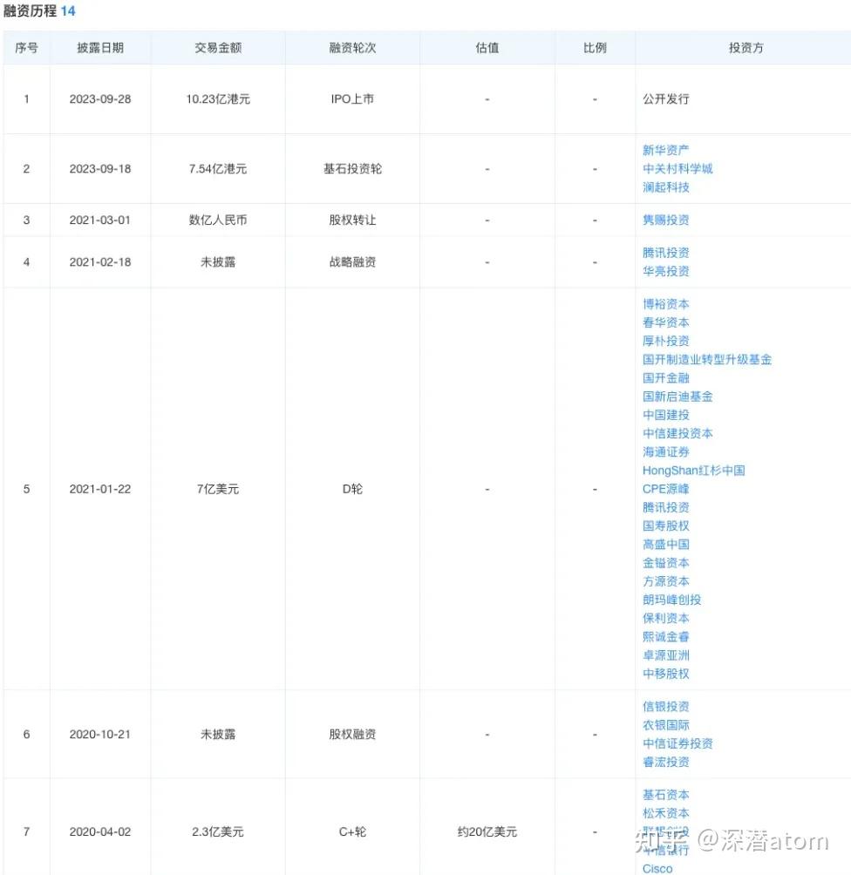Viewport: 851px width, 875px height.
Task: Open the 中信建投资本 investor link
Action: (x=677, y=433)
